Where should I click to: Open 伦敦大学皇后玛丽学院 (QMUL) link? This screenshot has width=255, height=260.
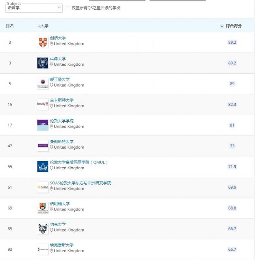click(79, 162)
